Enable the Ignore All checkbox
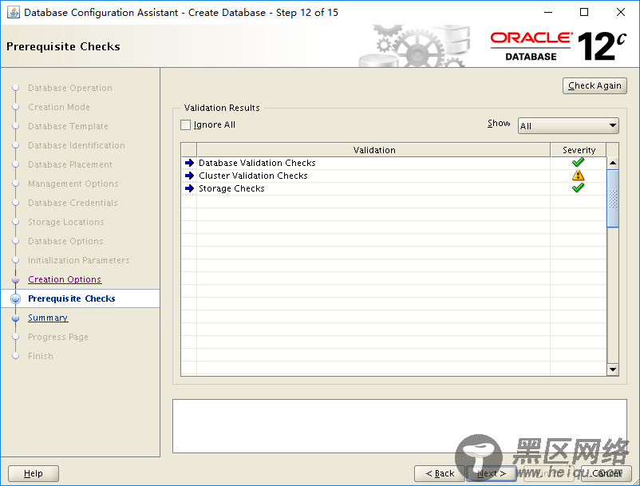640x486 pixels. [185, 124]
